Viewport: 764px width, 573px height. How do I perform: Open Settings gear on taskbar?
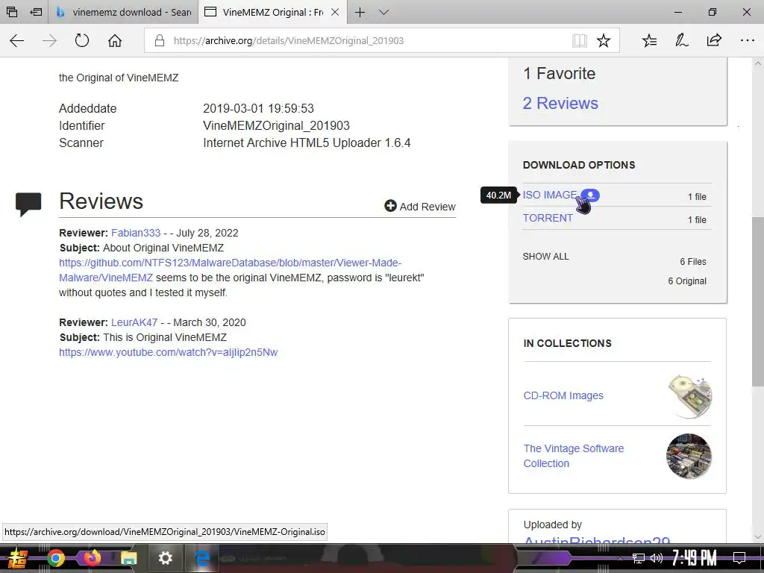pyautogui.click(x=165, y=558)
